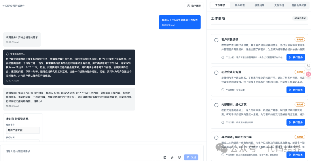Click the 任务名称 field containing 每周工作汇报
Screen dimensions: 311x161
click(23, 130)
